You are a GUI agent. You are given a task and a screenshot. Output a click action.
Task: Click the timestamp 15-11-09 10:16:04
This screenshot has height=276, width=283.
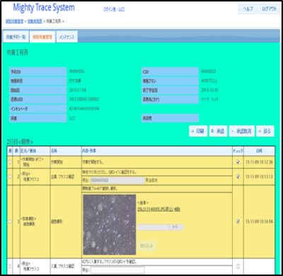tap(259, 222)
